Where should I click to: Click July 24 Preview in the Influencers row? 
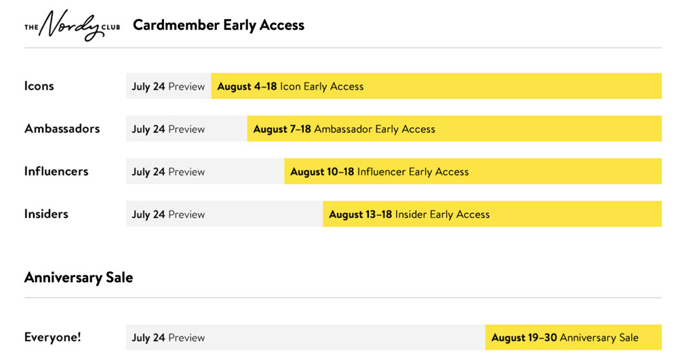click(168, 172)
